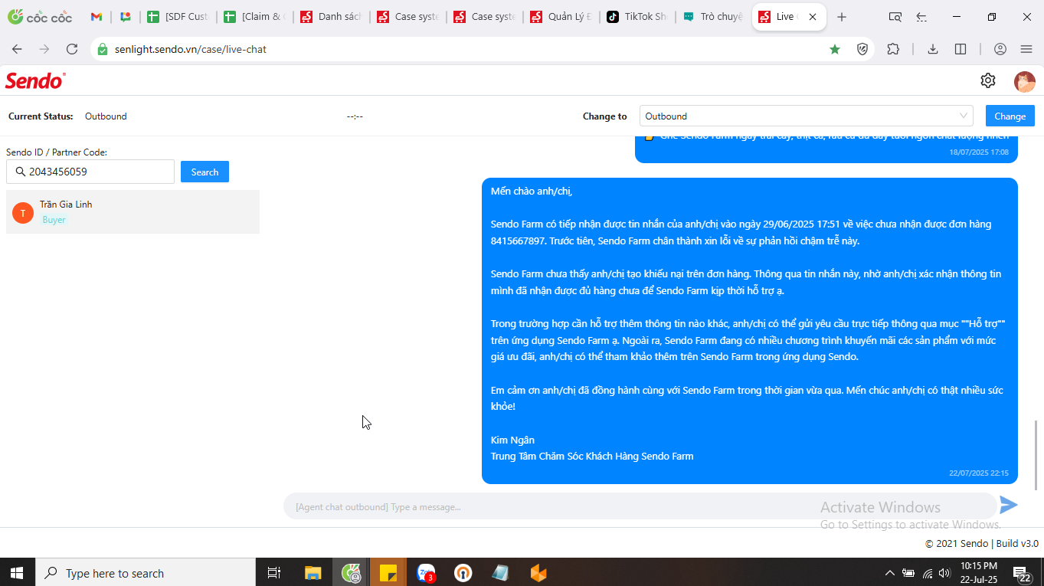Screen dimensions: 1044x586
Task: Open the browser downloads icon
Action: 933,49
